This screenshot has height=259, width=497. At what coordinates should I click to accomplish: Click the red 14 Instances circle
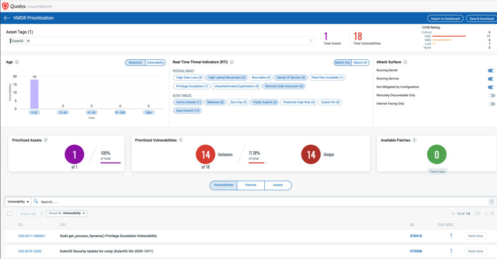pyautogui.click(x=205, y=154)
